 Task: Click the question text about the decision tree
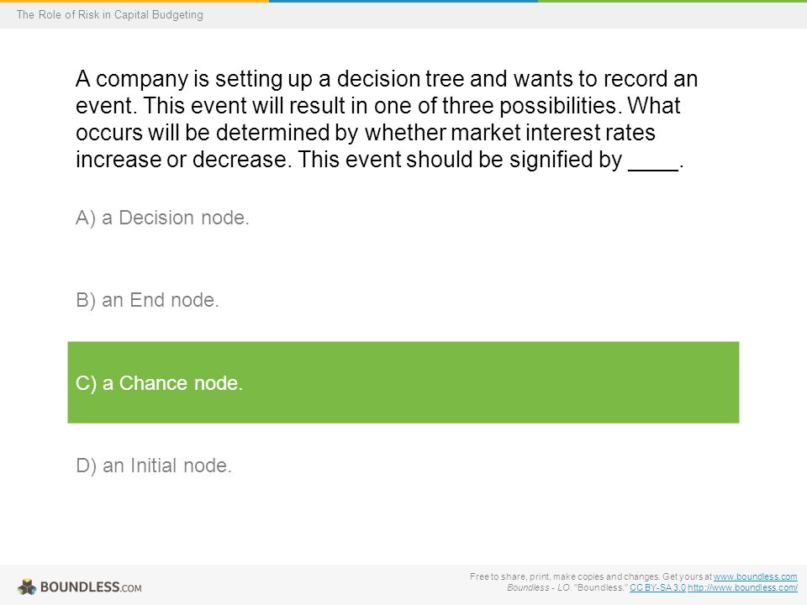tap(387, 118)
